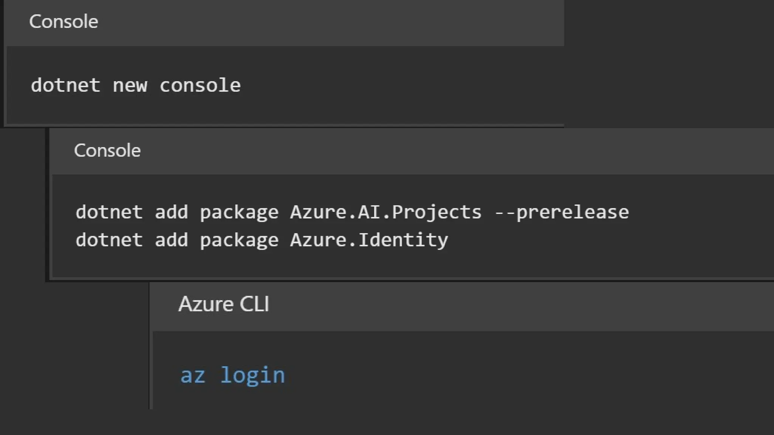Click 'dotnet' in the Azure.Identity line

[109, 240]
